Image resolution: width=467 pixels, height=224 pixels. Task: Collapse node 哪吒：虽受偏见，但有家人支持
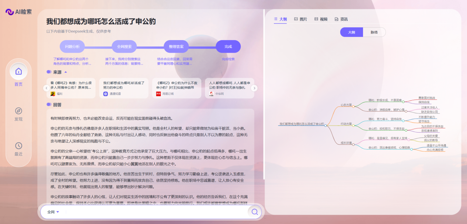(x=409, y=140)
